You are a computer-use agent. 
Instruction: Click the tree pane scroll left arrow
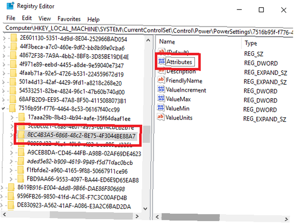click(4, 214)
